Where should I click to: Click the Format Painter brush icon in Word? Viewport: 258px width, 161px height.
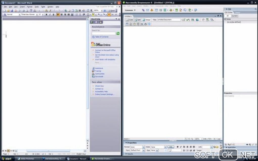click(50, 11)
